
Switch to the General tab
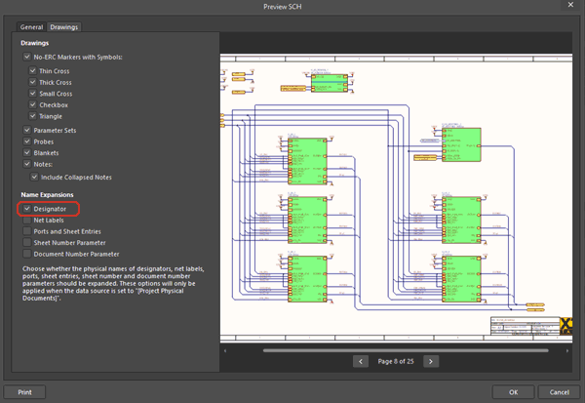(32, 27)
